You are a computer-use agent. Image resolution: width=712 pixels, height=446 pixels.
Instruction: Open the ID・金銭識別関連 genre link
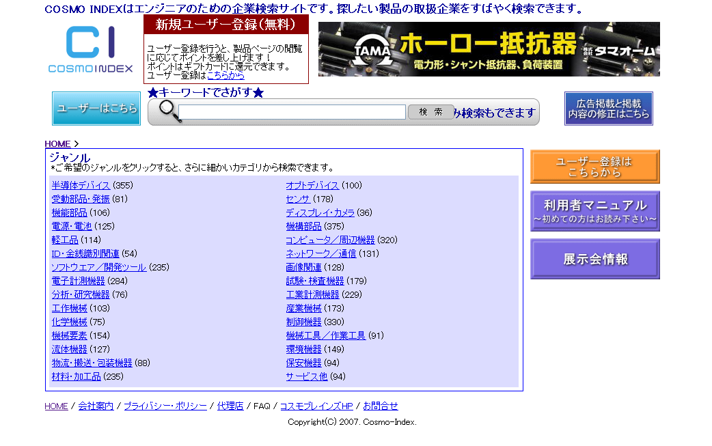(85, 253)
